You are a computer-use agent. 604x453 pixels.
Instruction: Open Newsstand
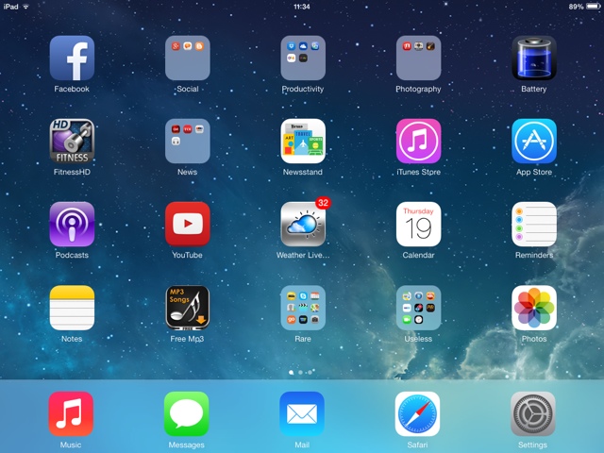[x=303, y=141]
